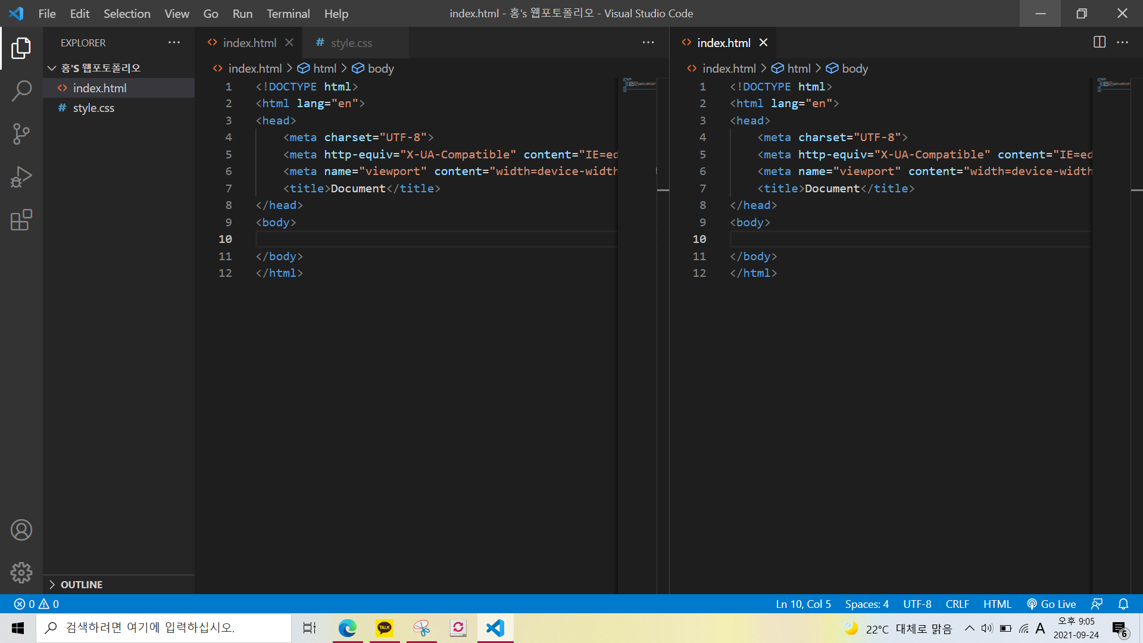Click body breadcrumb in right editor
The width and height of the screenshot is (1143, 643).
[847, 68]
